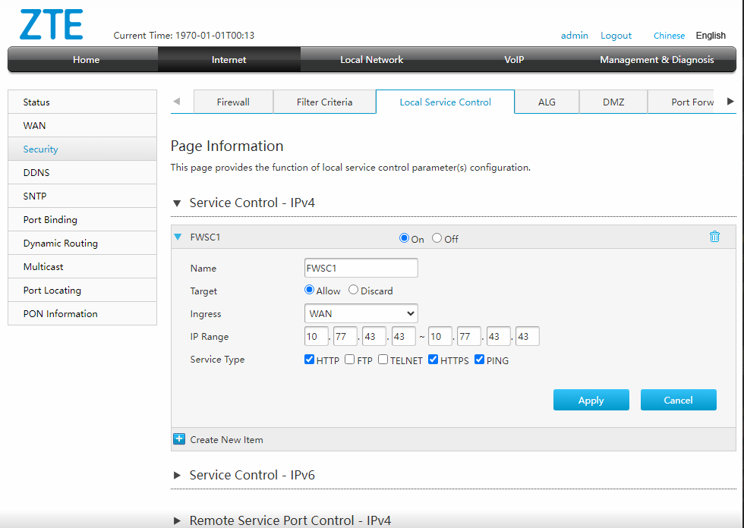Open DDNS in the sidebar
The image size is (744, 528).
point(83,172)
